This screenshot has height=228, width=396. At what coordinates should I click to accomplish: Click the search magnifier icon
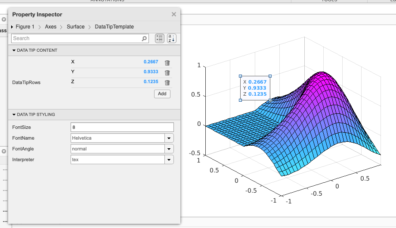tap(144, 38)
